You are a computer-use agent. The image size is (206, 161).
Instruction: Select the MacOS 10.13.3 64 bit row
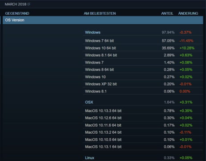(x=143, y=111)
